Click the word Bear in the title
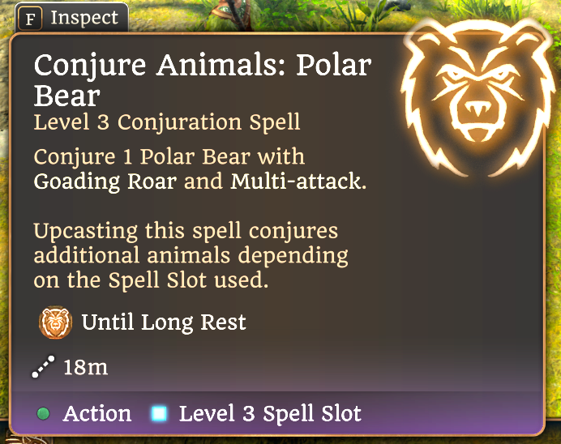 click(67, 96)
